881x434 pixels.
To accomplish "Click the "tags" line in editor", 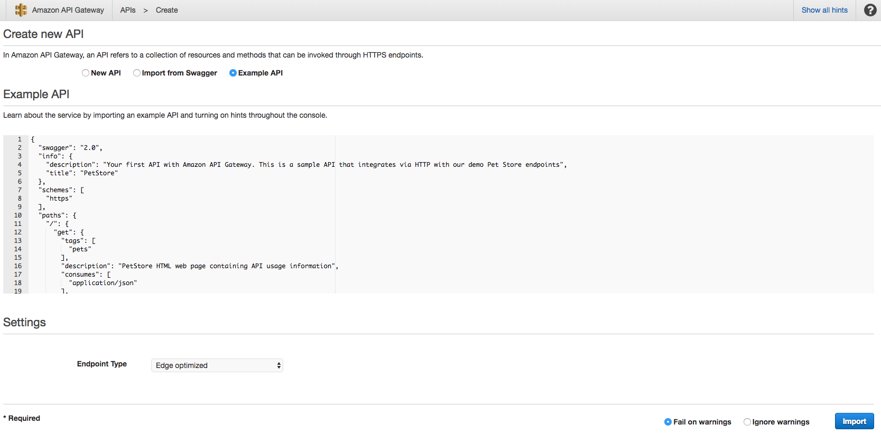I will click(x=79, y=241).
